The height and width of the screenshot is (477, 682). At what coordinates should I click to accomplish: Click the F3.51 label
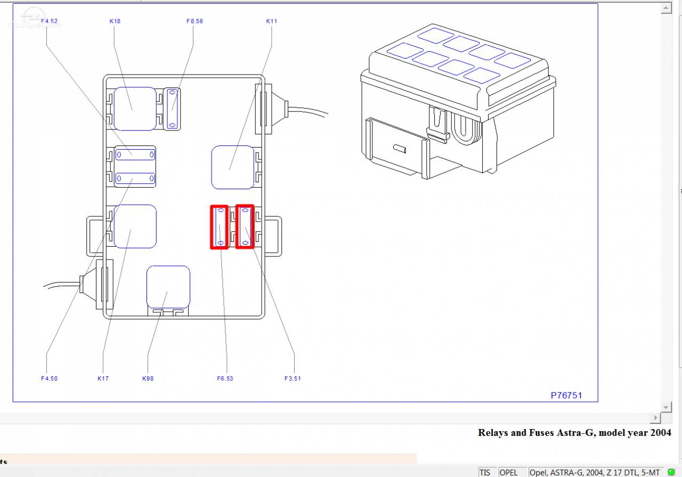coord(293,378)
